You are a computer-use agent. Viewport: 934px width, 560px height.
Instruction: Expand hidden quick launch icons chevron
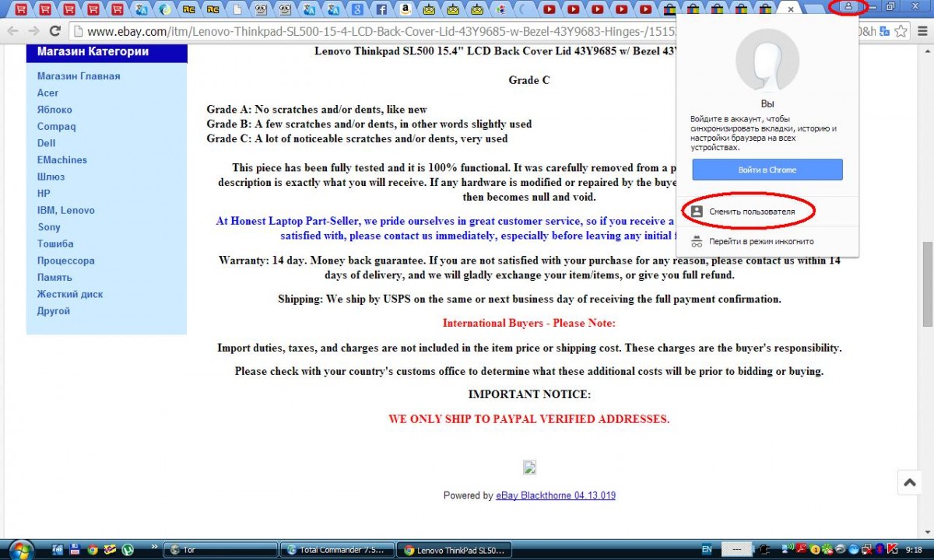point(153,548)
